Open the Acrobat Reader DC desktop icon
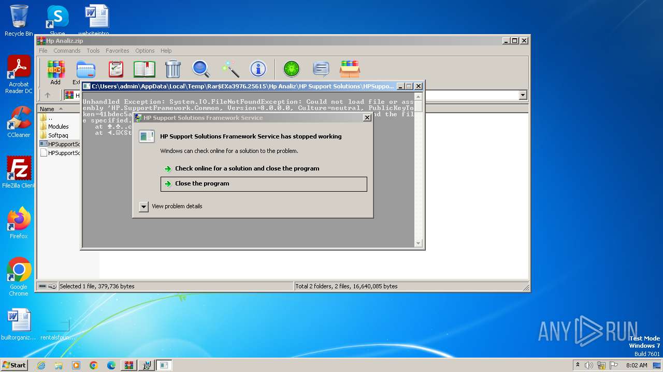 pyautogui.click(x=19, y=75)
